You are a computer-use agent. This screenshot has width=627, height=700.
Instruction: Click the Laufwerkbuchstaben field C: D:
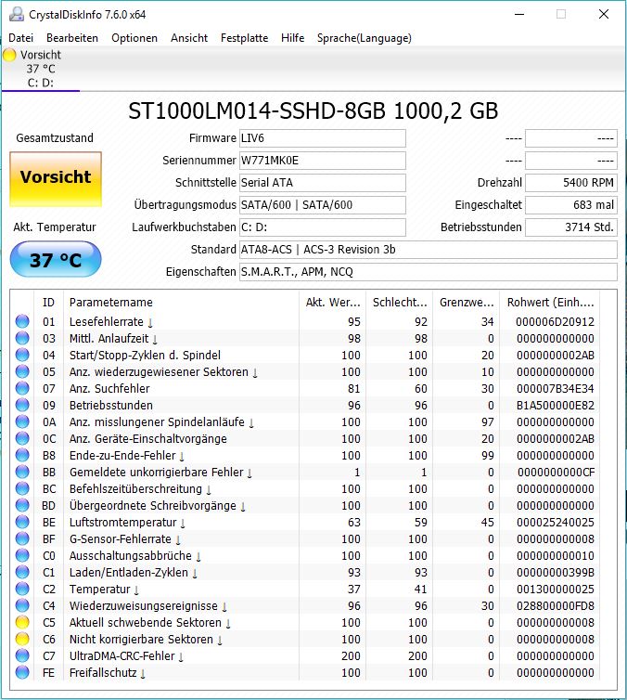(323, 227)
